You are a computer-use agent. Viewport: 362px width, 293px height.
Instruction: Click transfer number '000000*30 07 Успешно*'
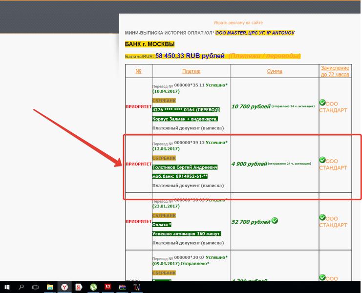(201, 257)
